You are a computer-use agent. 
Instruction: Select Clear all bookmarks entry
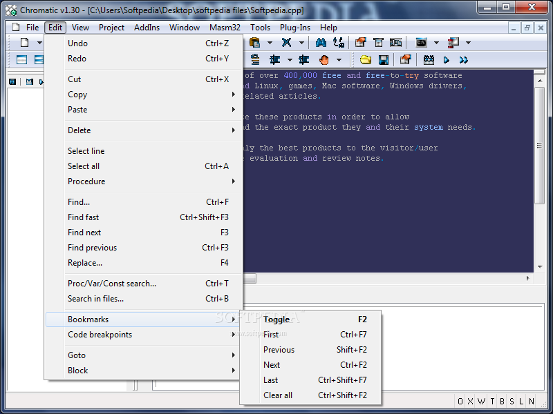[x=310, y=395]
